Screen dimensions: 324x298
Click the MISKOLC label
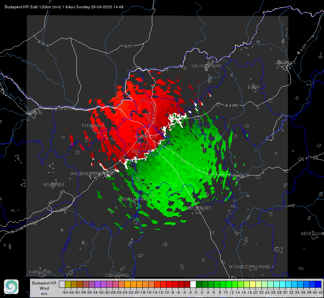(287, 63)
